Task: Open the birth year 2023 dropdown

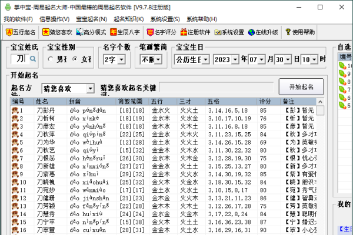Action: click(x=235, y=59)
